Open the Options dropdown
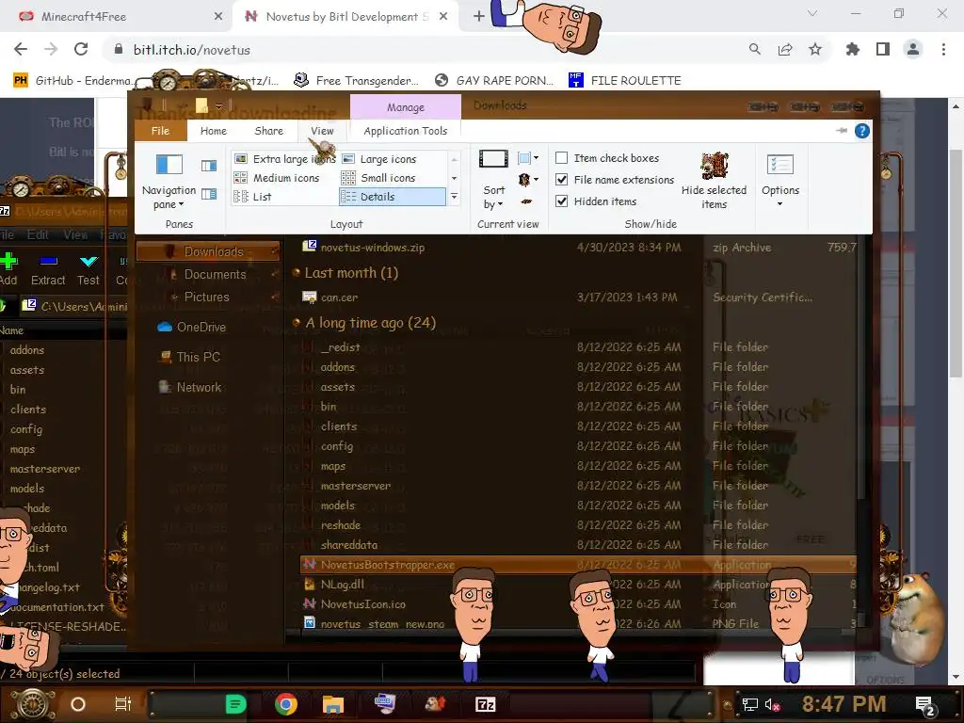 (780, 182)
